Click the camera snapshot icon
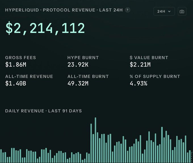Screen dimensions: 193x163 click(182, 11)
